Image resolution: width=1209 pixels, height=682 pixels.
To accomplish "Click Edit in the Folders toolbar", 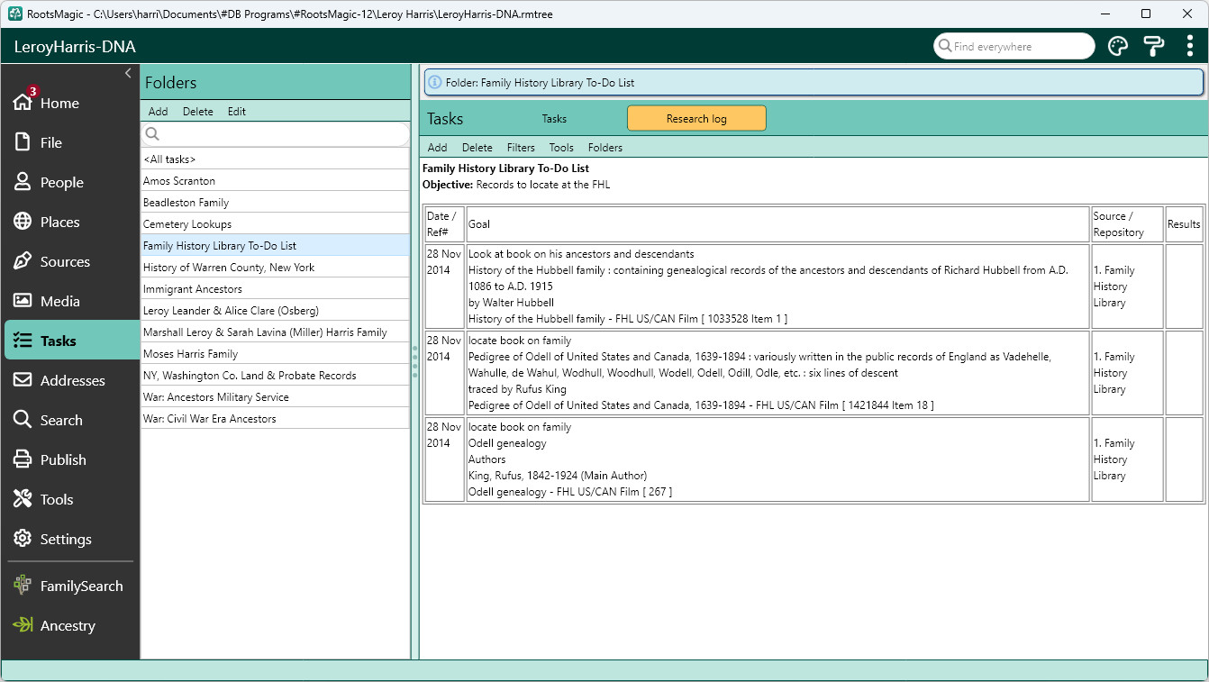I will (x=237, y=112).
